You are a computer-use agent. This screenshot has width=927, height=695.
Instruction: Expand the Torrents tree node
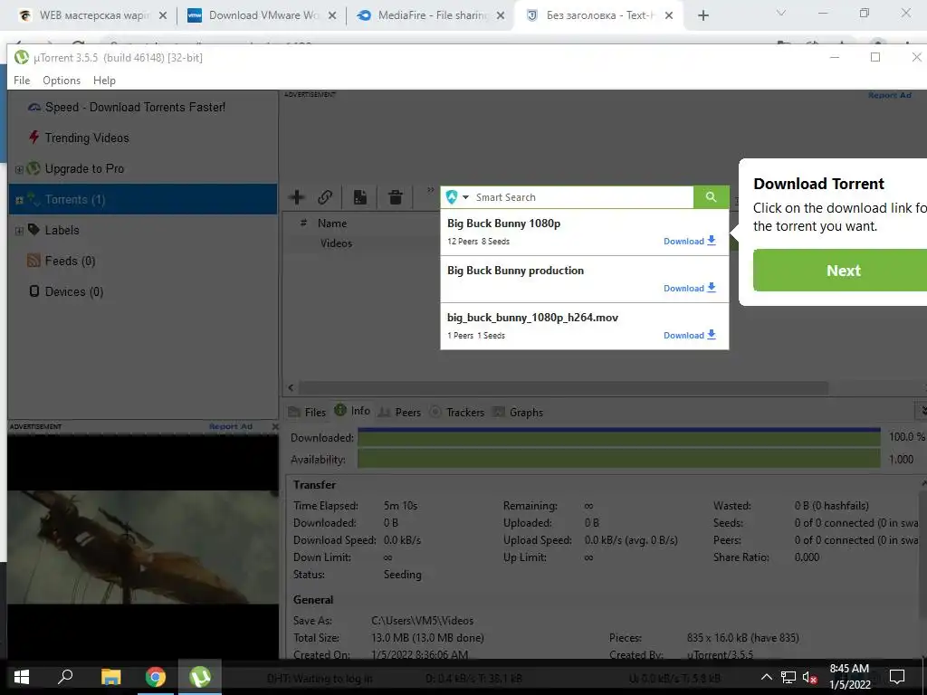pos(19,200)
